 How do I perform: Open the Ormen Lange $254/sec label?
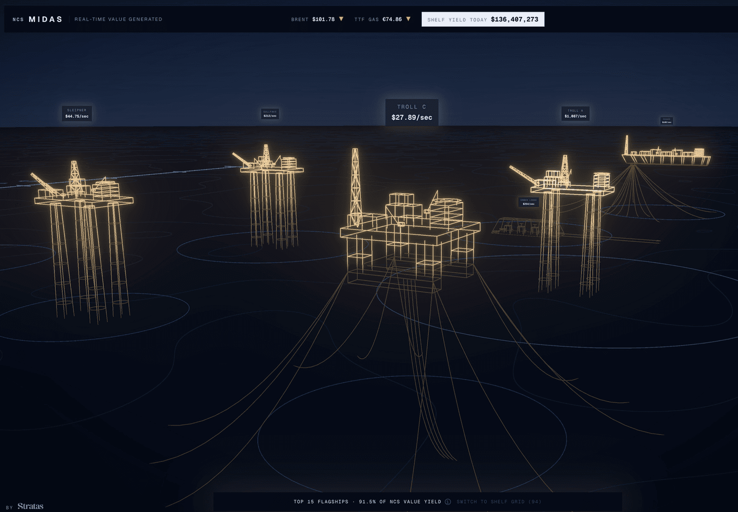528,202
